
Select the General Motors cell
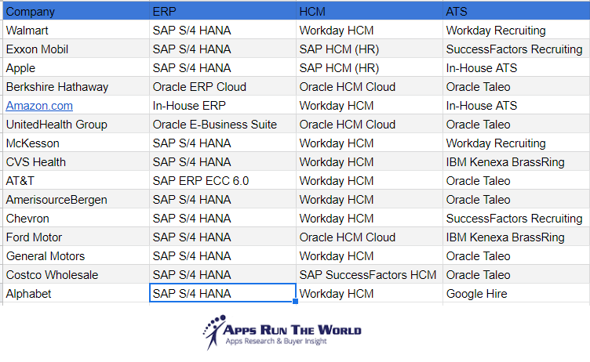76,255
